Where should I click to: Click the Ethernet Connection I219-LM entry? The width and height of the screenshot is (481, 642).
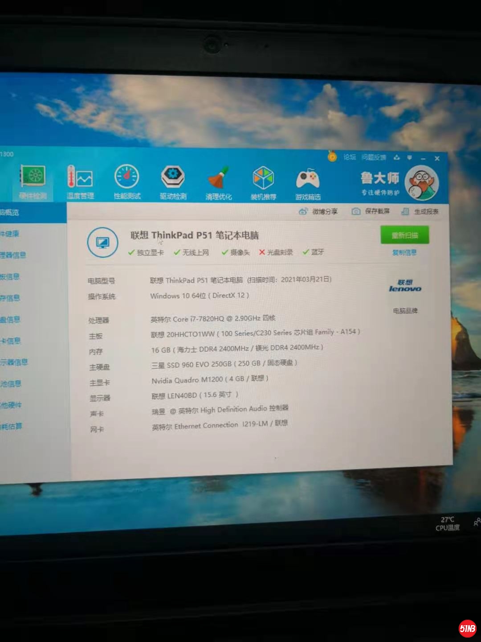pyautogui.click(x=220, y=425)
